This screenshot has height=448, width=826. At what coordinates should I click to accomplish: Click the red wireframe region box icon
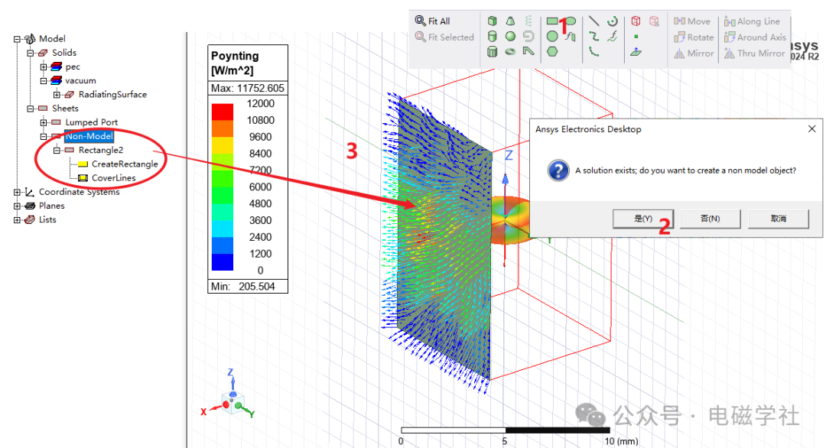[636, 21]
